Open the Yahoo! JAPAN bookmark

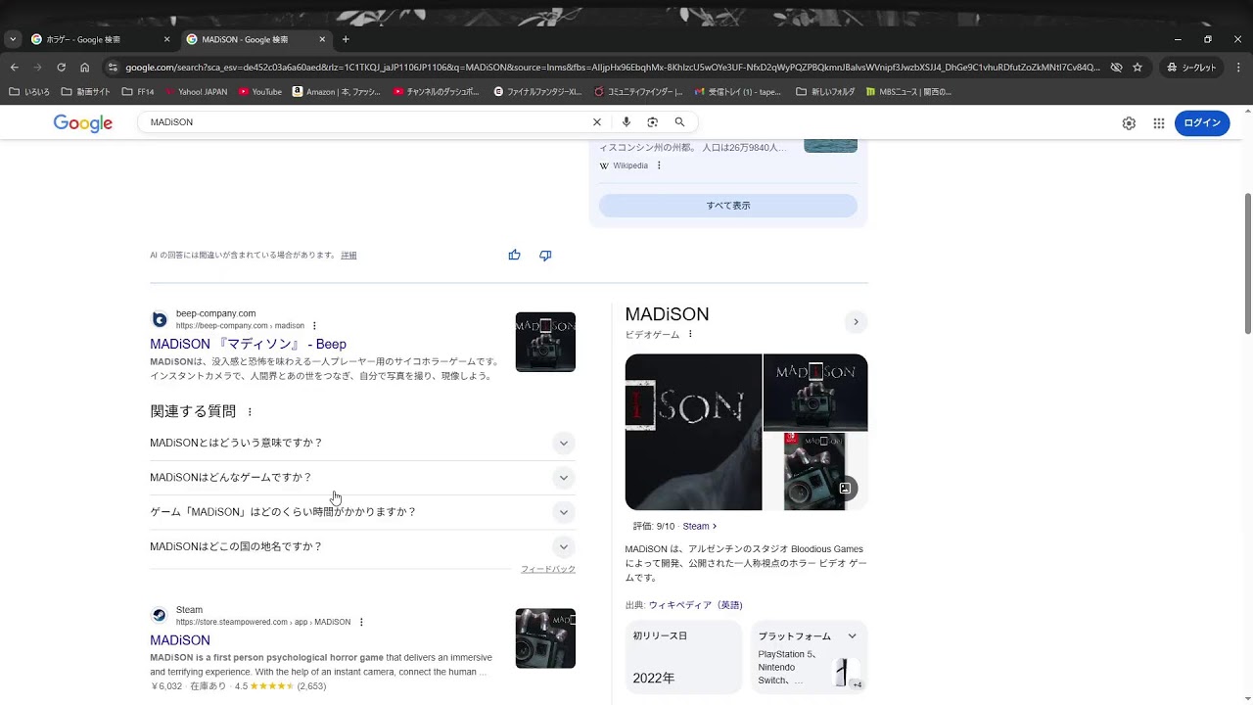(x=197, y=92)
